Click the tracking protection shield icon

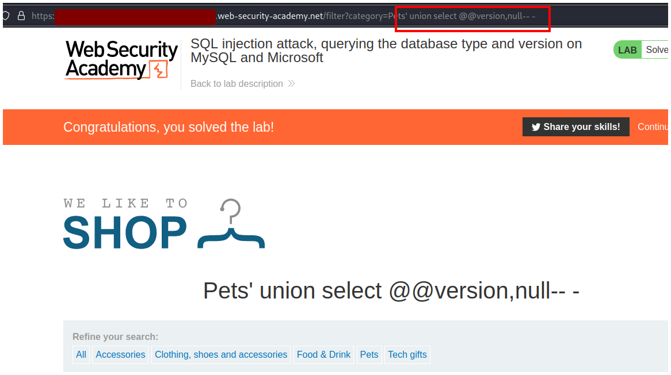point(6,16)
